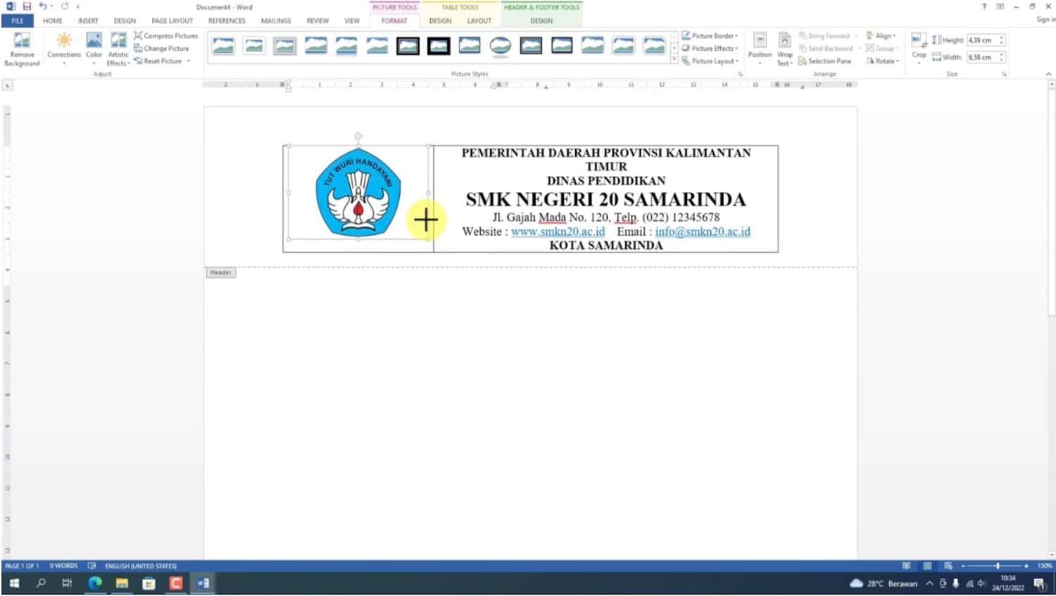The width and height of the screenshot is (1056, 596).
Task: Switch to the HOME tab
Action: [53, 21]
